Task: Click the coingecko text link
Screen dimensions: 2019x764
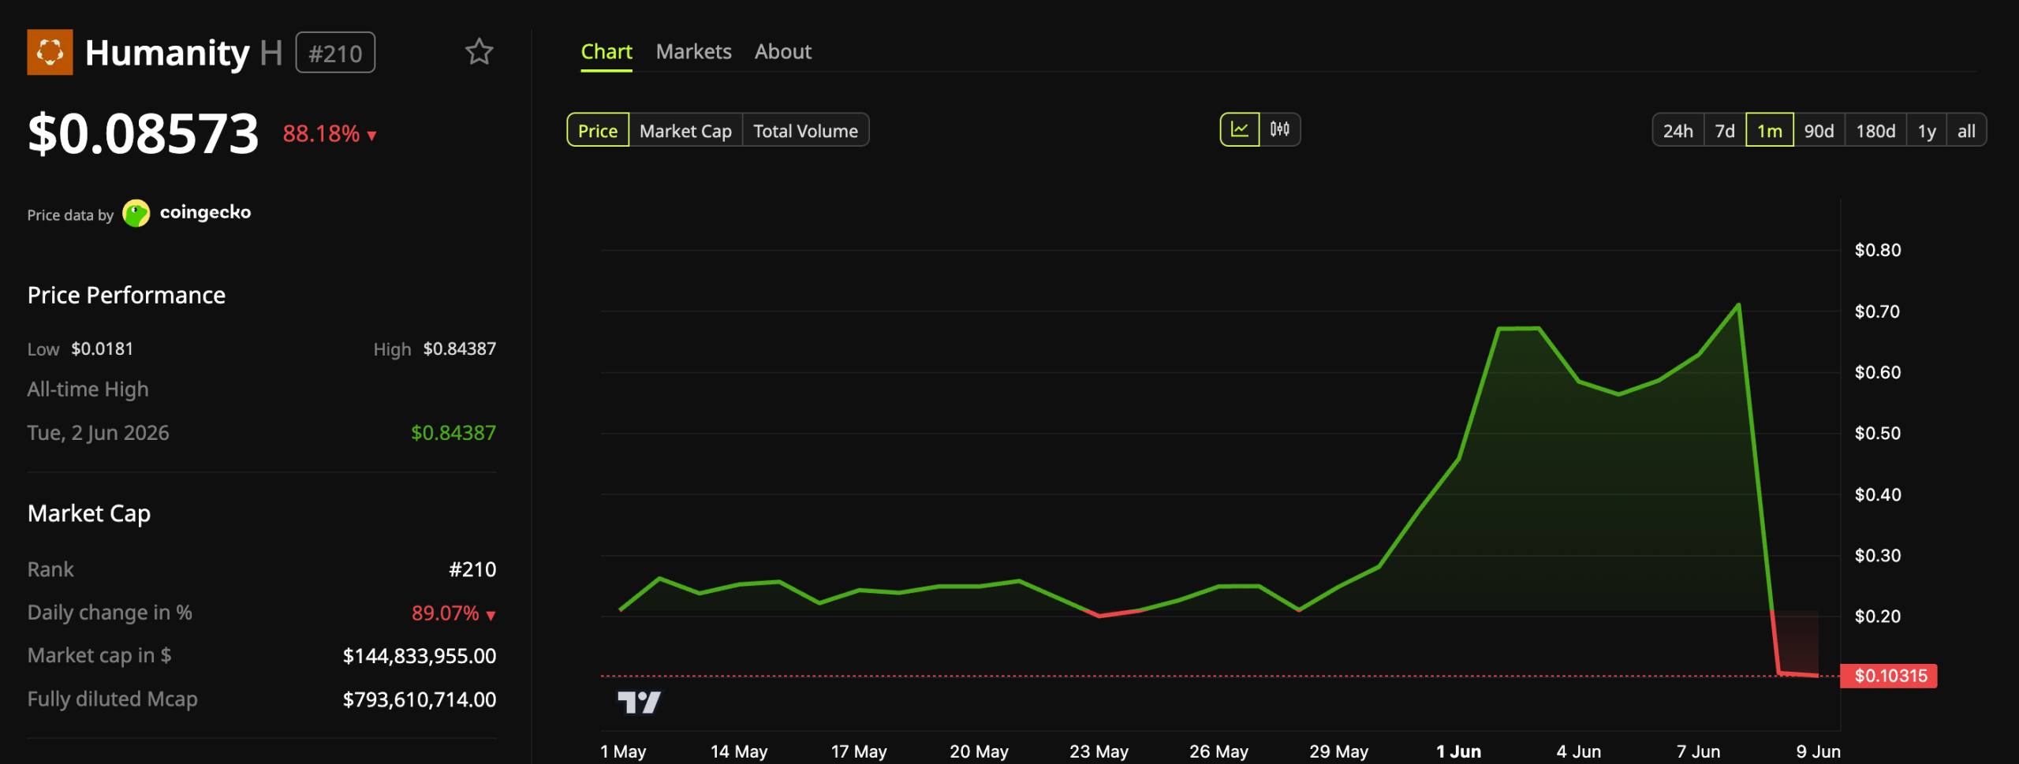Action: pos(205,213)
